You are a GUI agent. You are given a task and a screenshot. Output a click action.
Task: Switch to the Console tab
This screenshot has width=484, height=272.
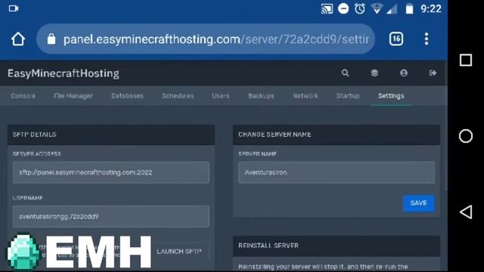point(23,96)
